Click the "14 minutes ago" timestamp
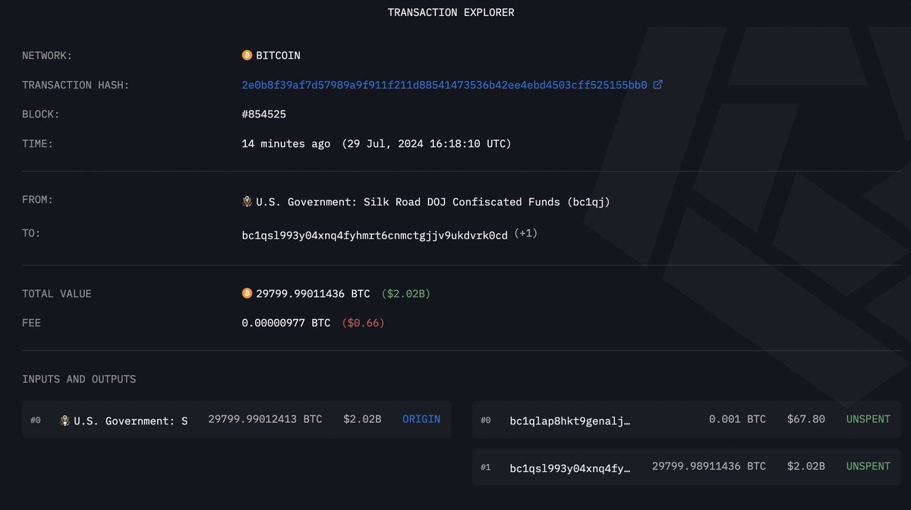Screen dimensions: 911x510 tap(285, 143)
